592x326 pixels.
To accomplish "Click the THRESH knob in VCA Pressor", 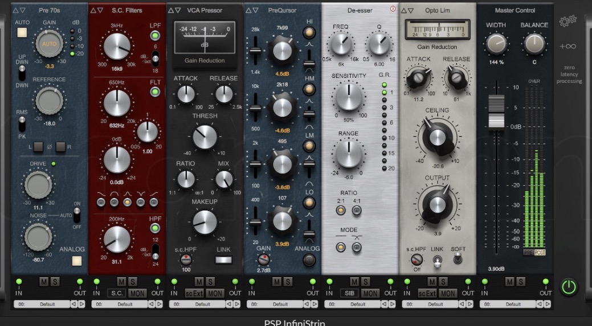I will pos(205,138).
